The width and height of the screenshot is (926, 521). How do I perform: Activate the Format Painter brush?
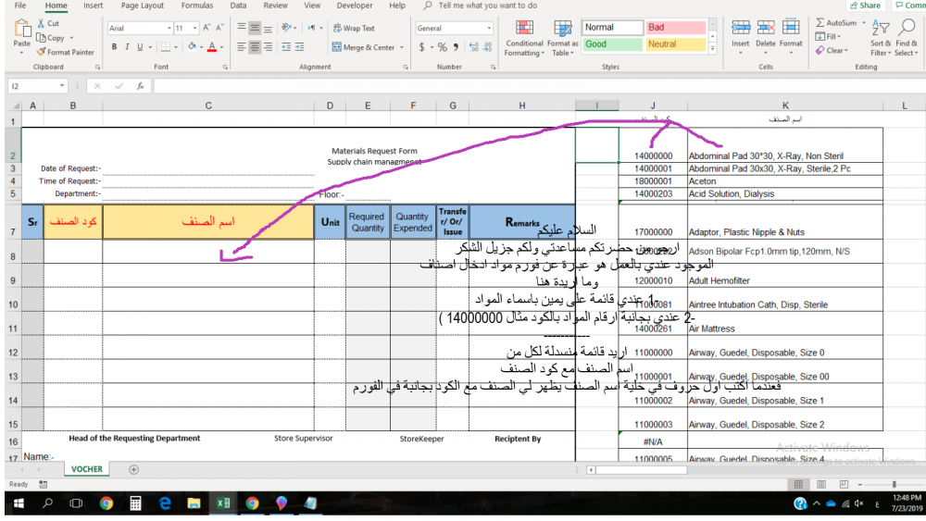click(41, 52)
